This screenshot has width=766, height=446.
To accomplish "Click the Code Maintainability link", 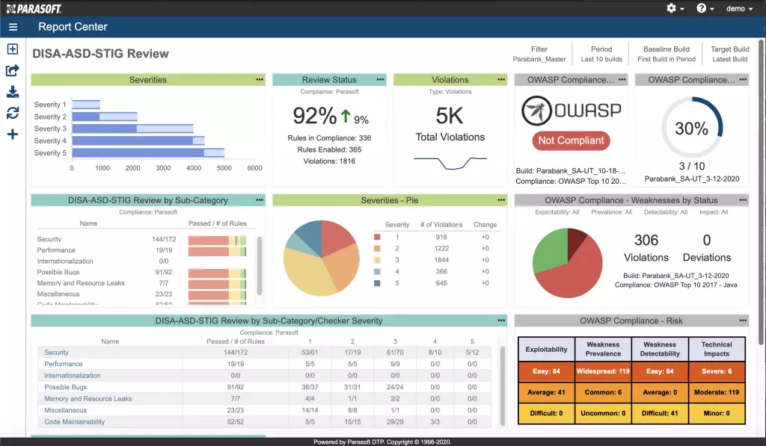I will pyautogui.click(x=74, y=421).
